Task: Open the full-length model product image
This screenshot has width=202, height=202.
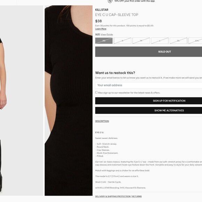Action: [x=22, y=101]
